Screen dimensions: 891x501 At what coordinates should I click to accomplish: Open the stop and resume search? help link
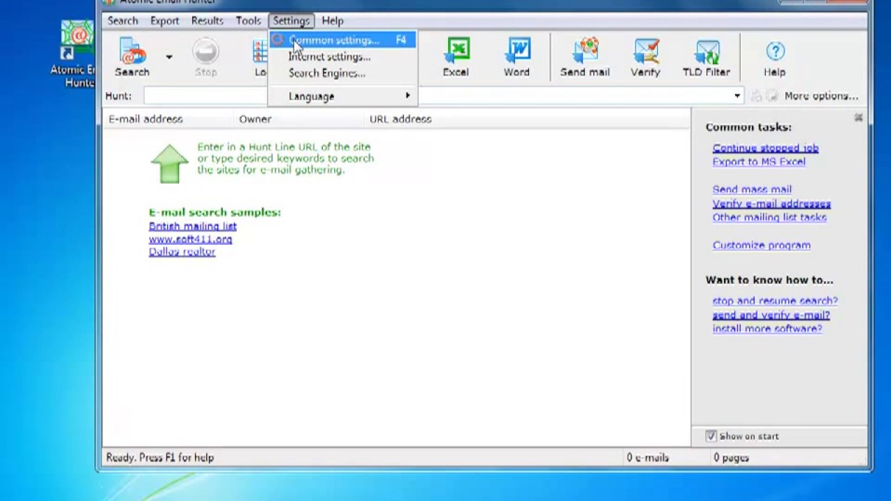coord(775,301)
